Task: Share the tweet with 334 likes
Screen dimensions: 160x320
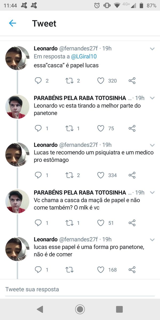Action: tap(132, 175)
